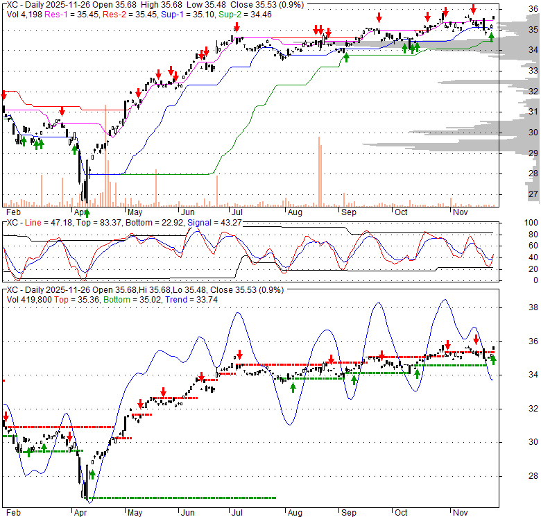Image resolution: width=541 pixels, height=517 pixels.
Task: Click the red arrow in early July on the bottom chart
Action: point(239,354)
